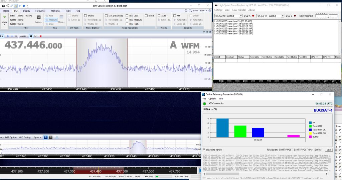This screenshot has height=180, width=342.
Task: Select AGC Medium star option
Action: (x=51, y=20)
